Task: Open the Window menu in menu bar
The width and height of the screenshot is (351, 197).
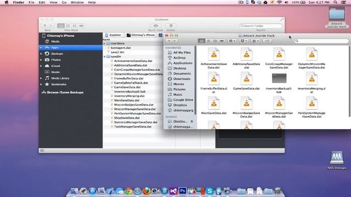Action: (77, 2)
